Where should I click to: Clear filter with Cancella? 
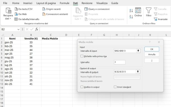(x=160, y=9)
